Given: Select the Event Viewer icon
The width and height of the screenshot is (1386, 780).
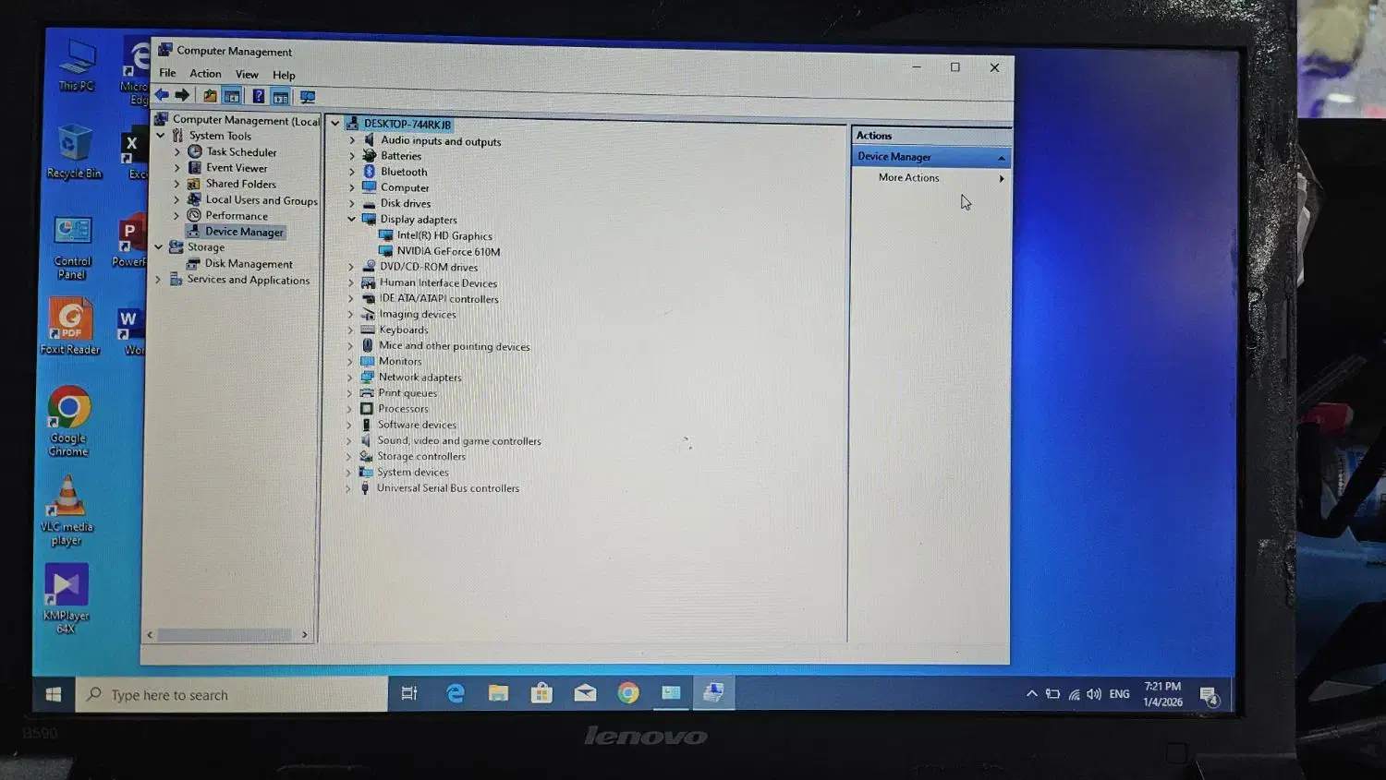Looking at the screenshot, I should (x=194, y=167).
